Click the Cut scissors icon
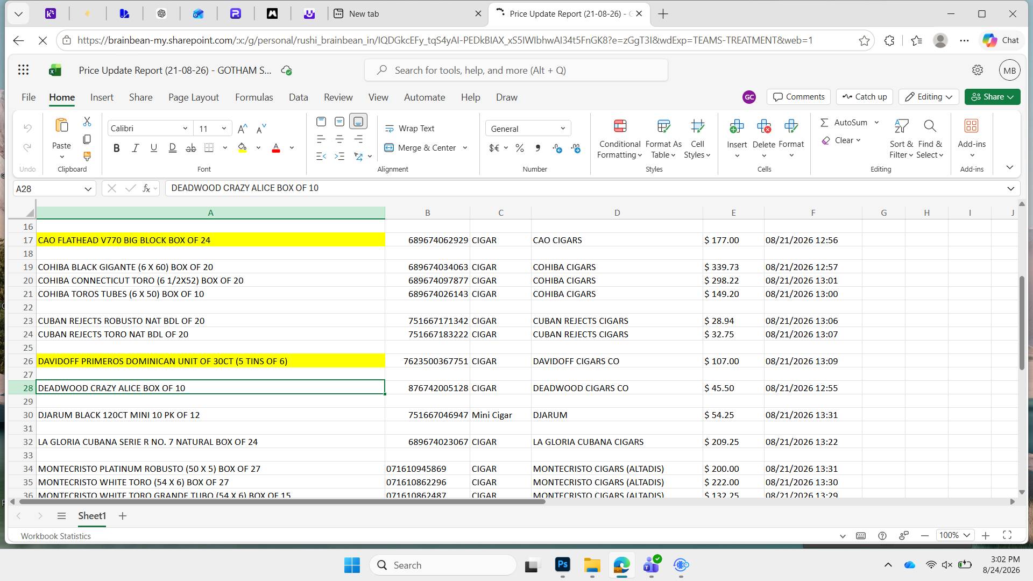 coord(87,122)
